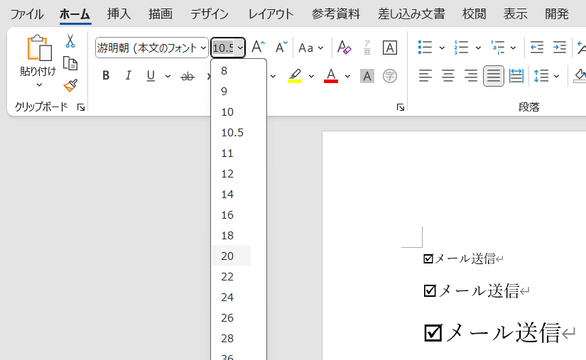Decrease font size with the smaller A icon
This screenshot has height=360, width=586.
[281, 48]
